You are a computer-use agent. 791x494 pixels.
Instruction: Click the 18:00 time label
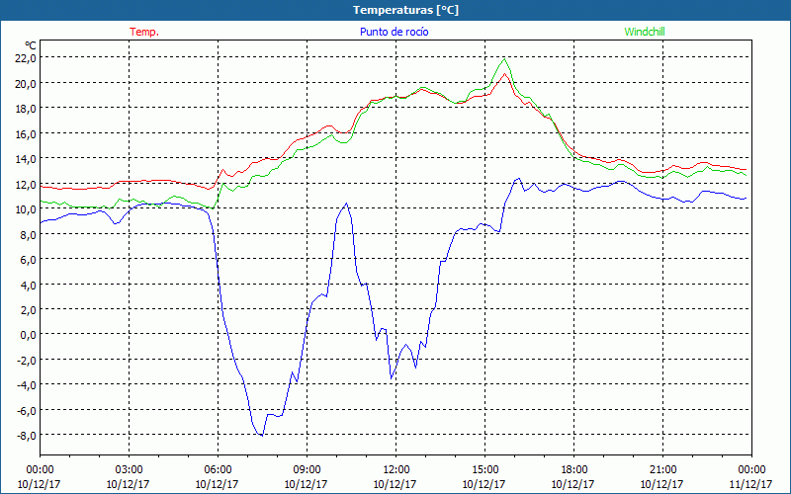pyautogui.click(x=573, y=470)
